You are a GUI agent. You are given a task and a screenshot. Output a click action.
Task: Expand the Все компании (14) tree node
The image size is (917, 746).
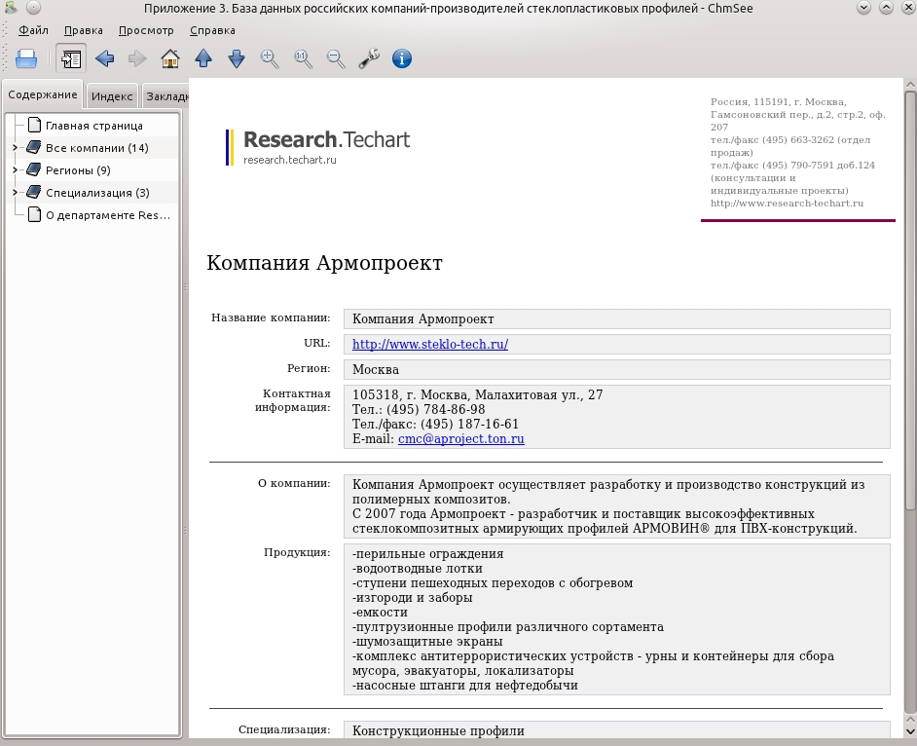pos(16,148)
